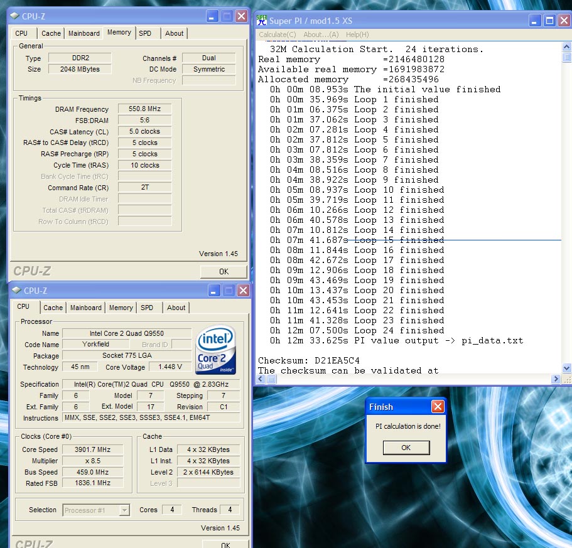Click memory Size field 2048 MBytes
Viewport: 572px width, 548px height.
[80, 69]
